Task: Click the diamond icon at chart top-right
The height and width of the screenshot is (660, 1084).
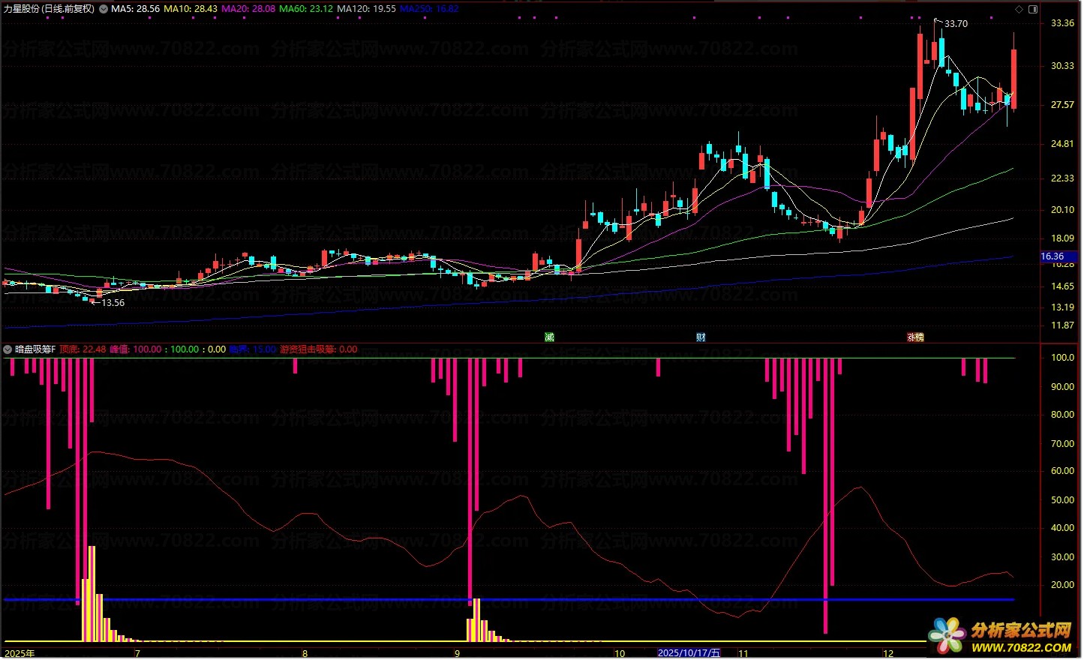Action: coord(1019,9)
